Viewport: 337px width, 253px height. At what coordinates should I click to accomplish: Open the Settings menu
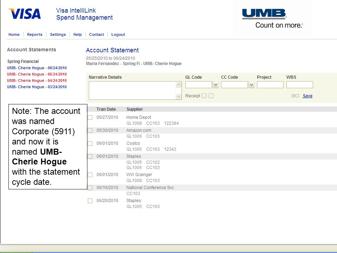pos(58,34)
